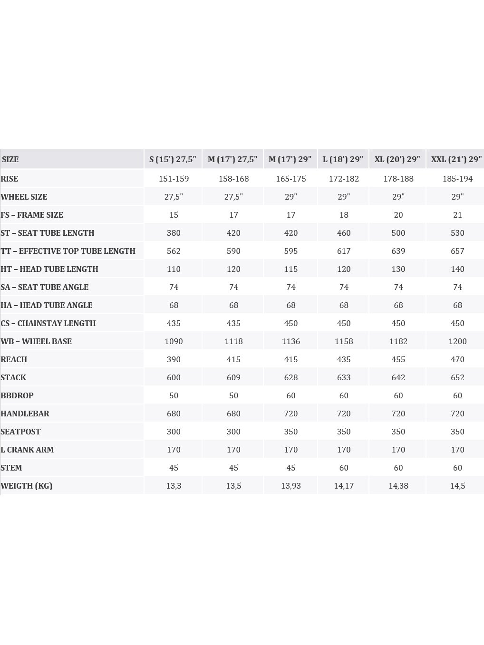Select the XL (20') 29" column header
Viewport: 484px width, 645px height.
[397, 159]
